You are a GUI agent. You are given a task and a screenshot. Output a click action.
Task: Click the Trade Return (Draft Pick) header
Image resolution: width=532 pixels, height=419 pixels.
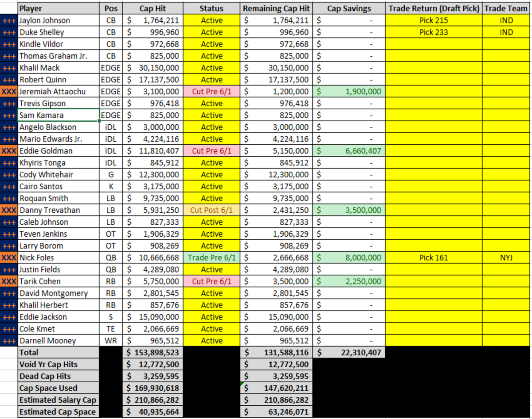(x=434, y=8)
